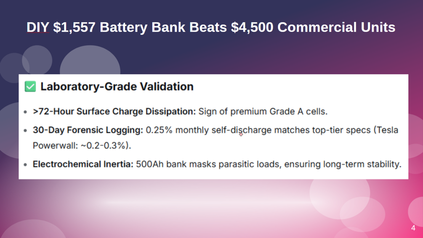Image resolution: width=423 pixels, height=238 pixels.
Task: Click the bullet dot before ">72-Hour Surface Charge"
Action: (25, 112)
